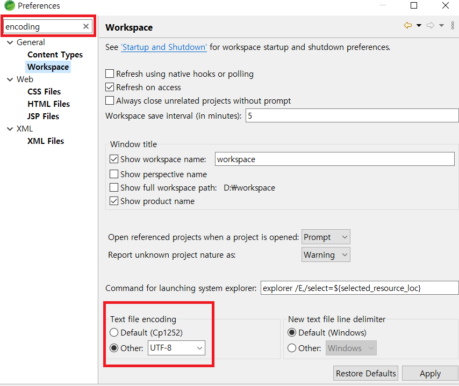
Task: Maximize the Preferences window
Action: click(414, 5)
